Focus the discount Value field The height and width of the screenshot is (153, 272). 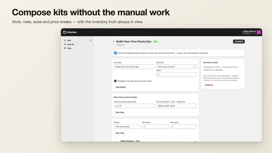[176, 74]
